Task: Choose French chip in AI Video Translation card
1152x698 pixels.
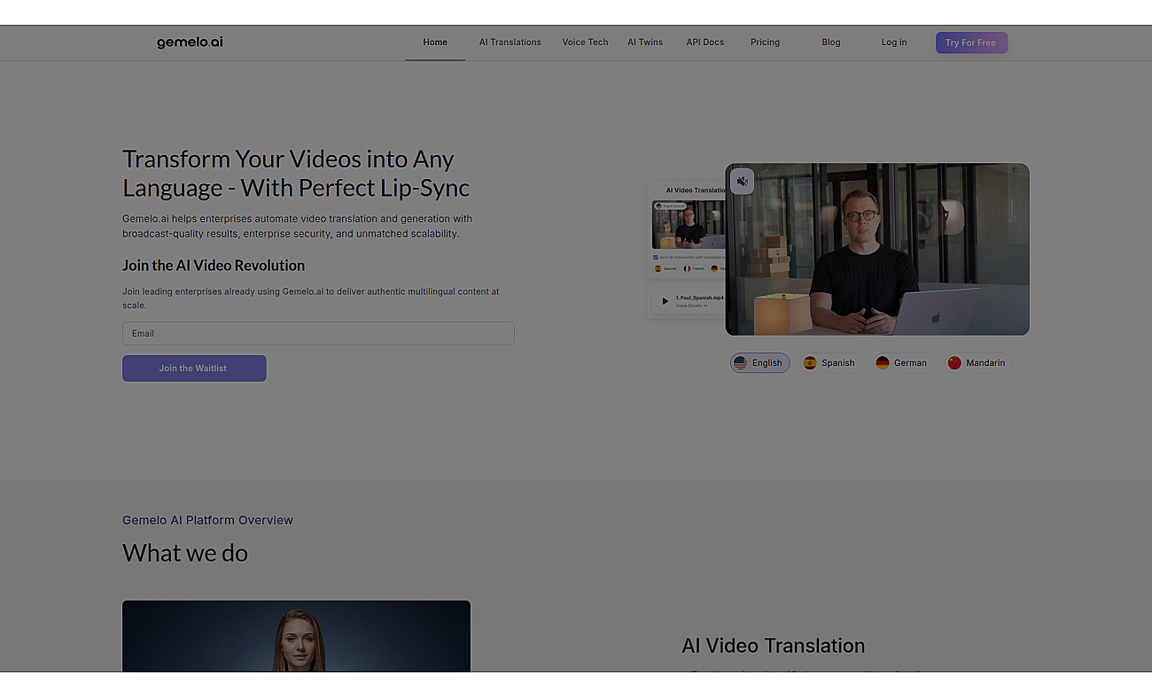Action: pyautogui.click(x=694, y=268)
